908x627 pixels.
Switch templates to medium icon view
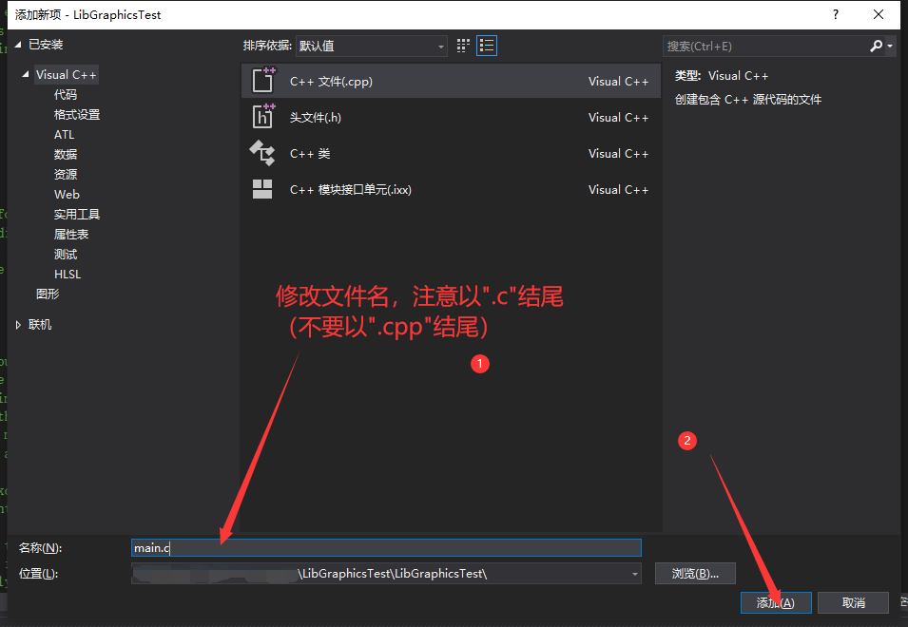(x=463, y=45)
